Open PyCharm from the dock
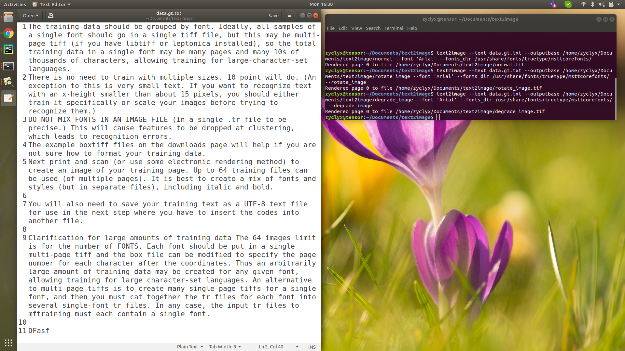 8,49
